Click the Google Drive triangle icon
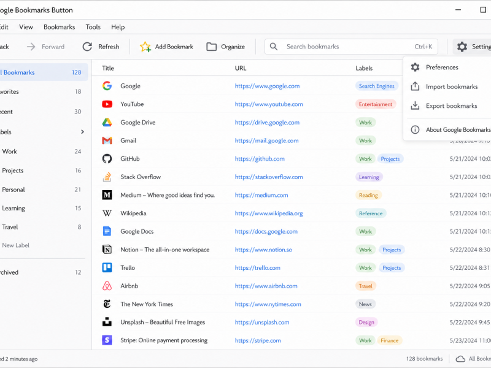 (107, 122)
